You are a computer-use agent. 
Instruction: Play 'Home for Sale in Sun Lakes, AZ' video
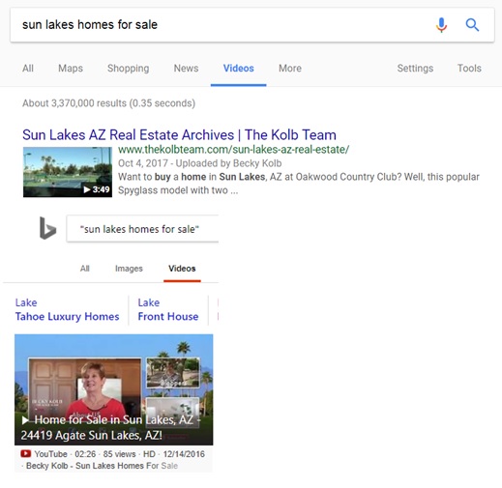(x=113, y=389)
